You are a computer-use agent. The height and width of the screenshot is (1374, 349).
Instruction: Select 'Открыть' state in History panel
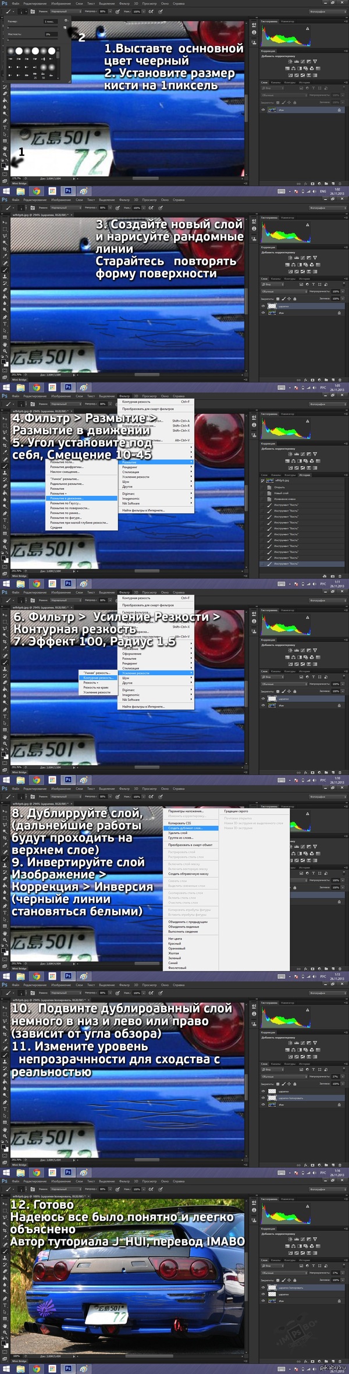(280, 487)
